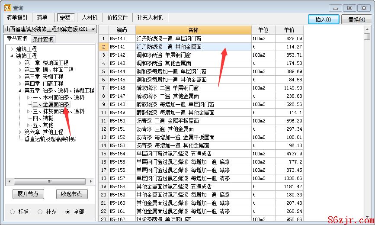The image size is (375, 225).
Task: Open the 价格文件 tab
Action: click(x=118, y=17)
